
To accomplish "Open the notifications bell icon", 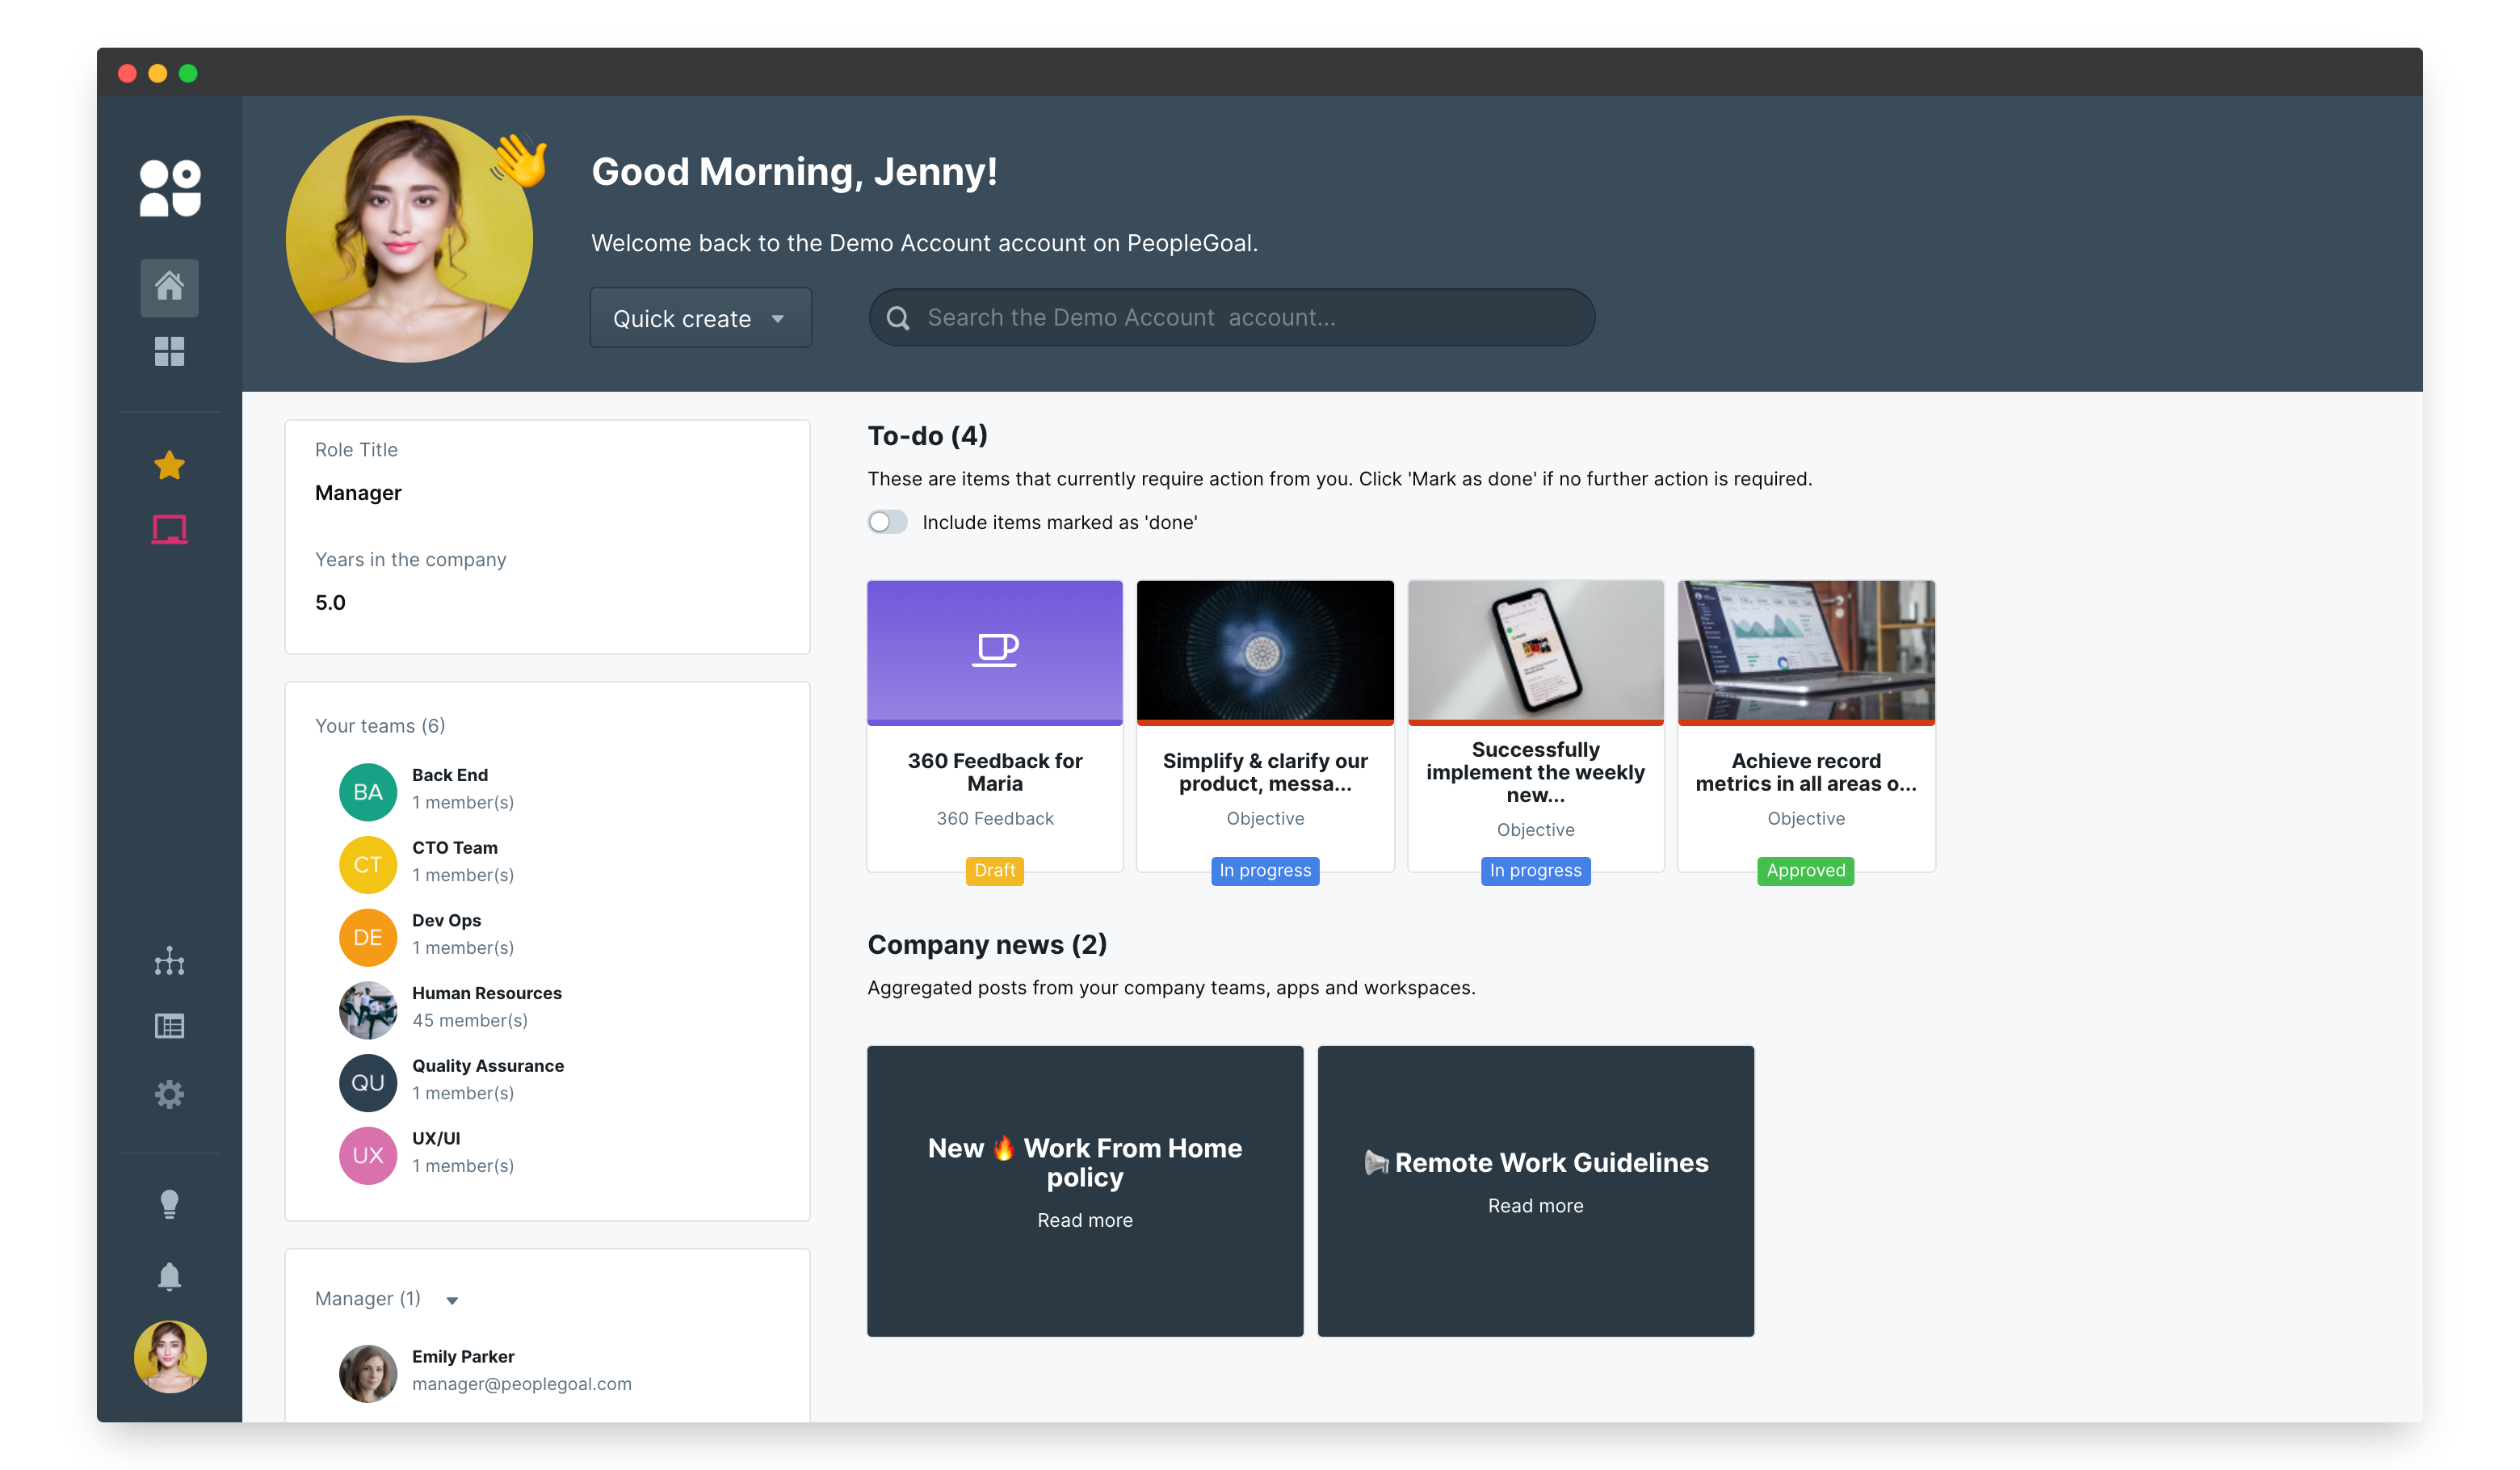I will pos(169,1276).
